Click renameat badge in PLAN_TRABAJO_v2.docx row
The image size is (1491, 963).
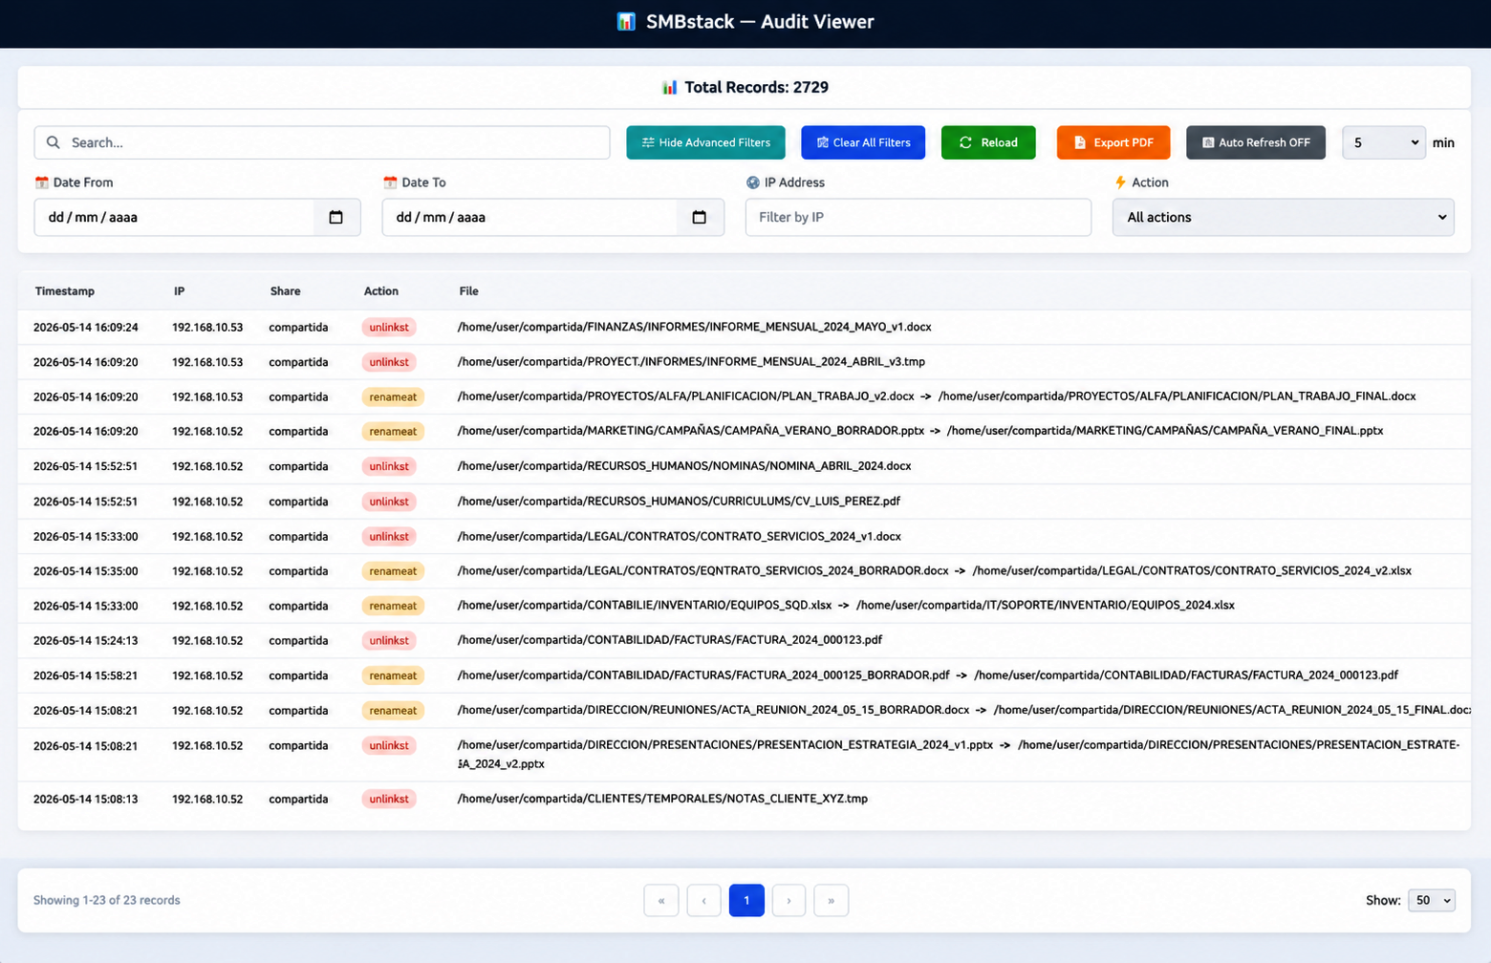pyautogui.click(x=393, y=396)
